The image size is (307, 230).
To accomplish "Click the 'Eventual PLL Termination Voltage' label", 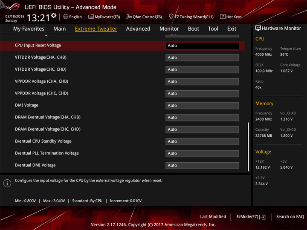I will tap(47, 153).
